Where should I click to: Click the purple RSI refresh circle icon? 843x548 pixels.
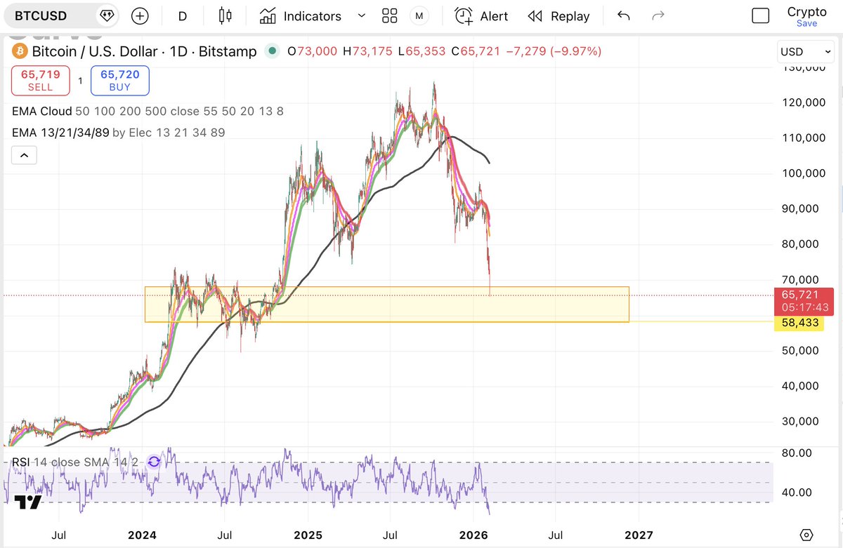coord(154,462)
